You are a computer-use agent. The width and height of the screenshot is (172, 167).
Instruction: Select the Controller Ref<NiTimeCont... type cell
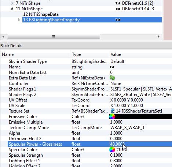coord(89,83)
